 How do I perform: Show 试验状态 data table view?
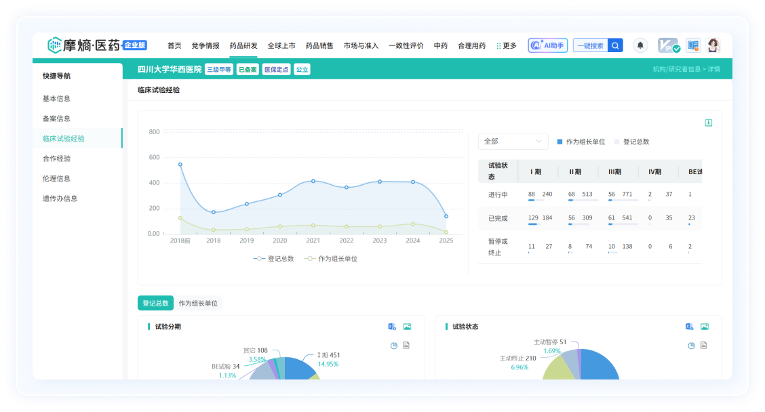[703, 345]
